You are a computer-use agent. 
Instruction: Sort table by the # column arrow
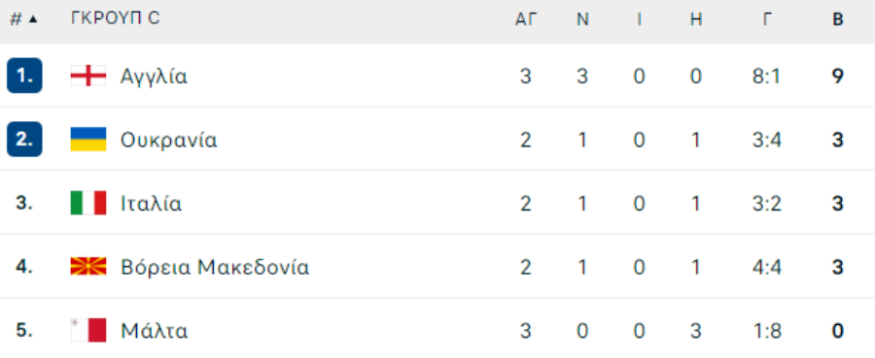tap(33, 19)
